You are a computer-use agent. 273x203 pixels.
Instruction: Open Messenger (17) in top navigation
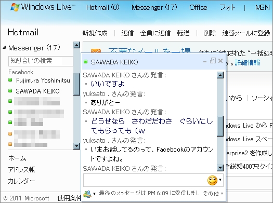tap(154, 7)
